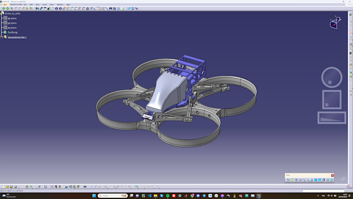Viewport: 353px width, 199px height.
Task: Select the xy plane in the tree
Action: coord(12,18)
